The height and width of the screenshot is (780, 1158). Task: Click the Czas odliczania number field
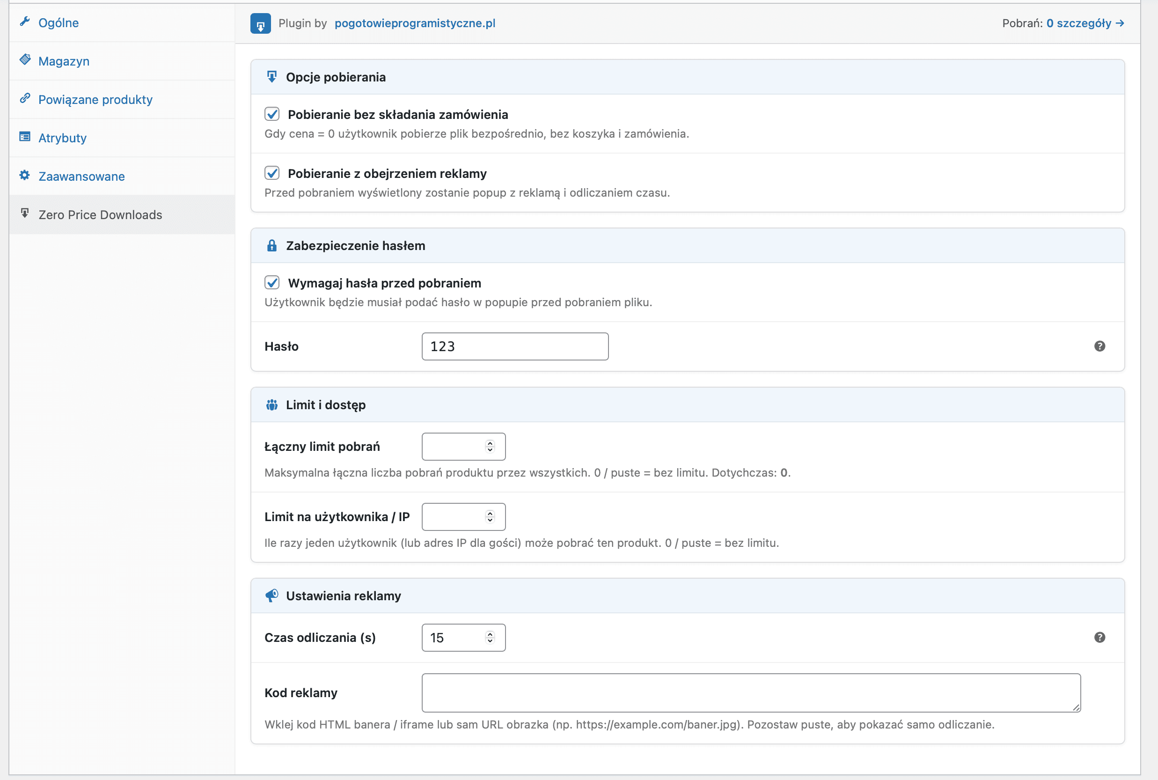pyautogui.click(x=463, y=637)
